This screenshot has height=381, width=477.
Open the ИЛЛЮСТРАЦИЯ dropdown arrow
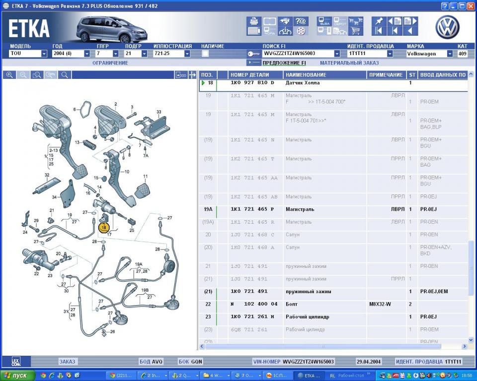pyautogui.click(x=187, y=54)
